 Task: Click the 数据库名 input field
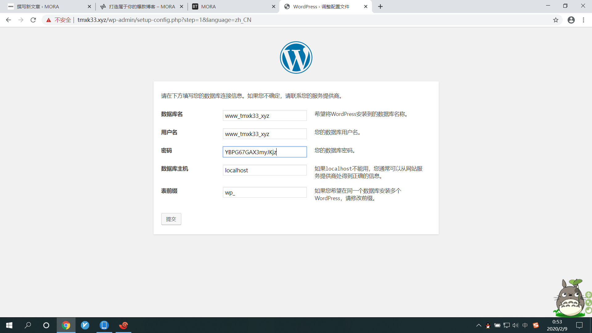point(265,116)
